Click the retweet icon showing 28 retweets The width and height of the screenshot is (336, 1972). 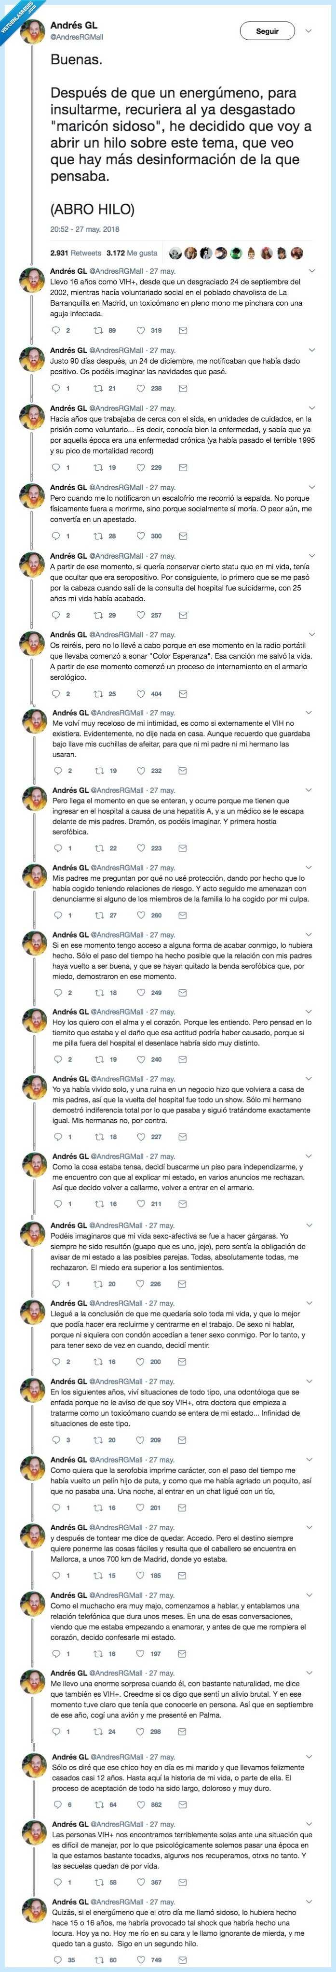[x=98, y=536]
